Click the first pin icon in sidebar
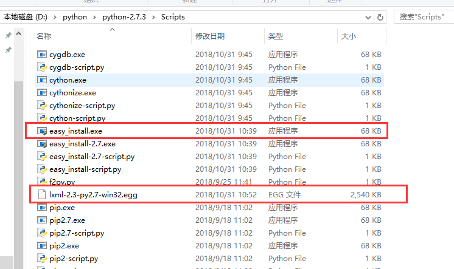 coord(8,36)
